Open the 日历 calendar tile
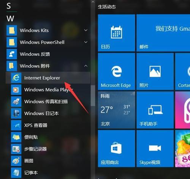The image size is (190, 179). pos(116,33)
